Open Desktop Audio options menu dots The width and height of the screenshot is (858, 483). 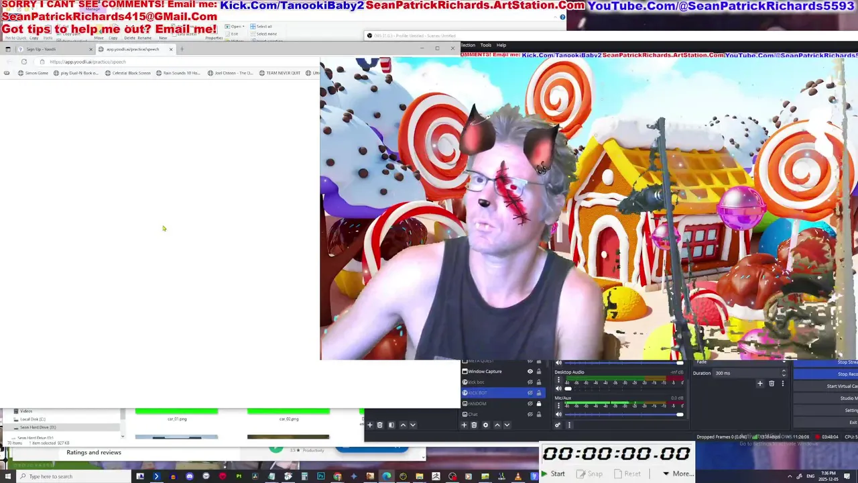point(558,380)
